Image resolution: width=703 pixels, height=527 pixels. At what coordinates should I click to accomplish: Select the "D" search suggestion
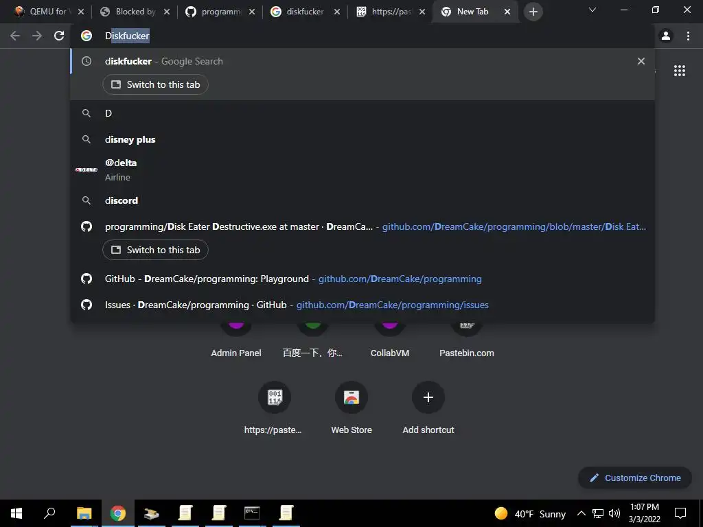pyautogui.click(x=362, y=113)
